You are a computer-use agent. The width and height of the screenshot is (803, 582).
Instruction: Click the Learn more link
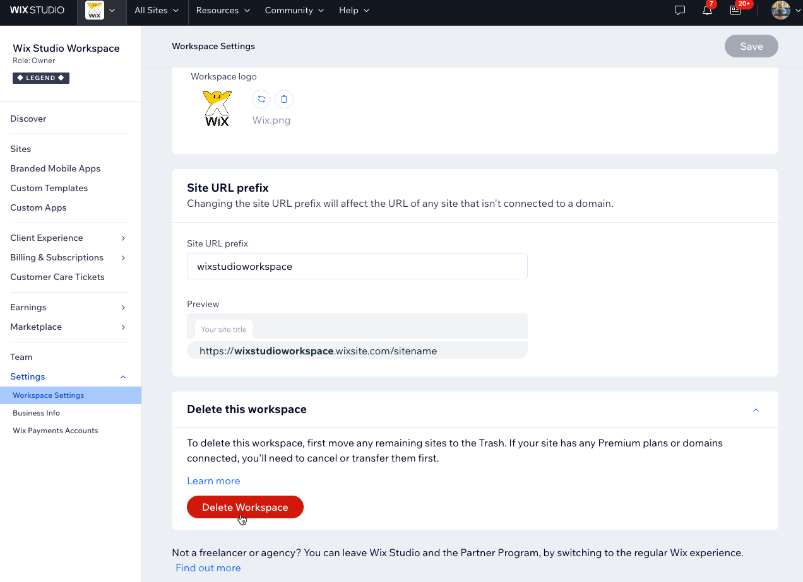(x=213, y=480)
